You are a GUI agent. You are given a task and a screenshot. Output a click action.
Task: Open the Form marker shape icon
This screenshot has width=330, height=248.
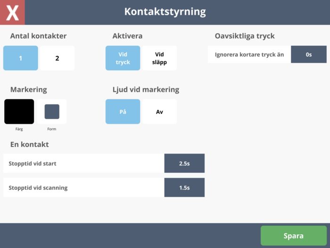[52, 111]
